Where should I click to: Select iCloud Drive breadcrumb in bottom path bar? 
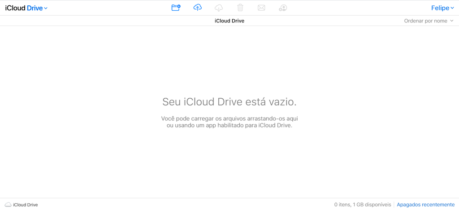pos(26,205)
